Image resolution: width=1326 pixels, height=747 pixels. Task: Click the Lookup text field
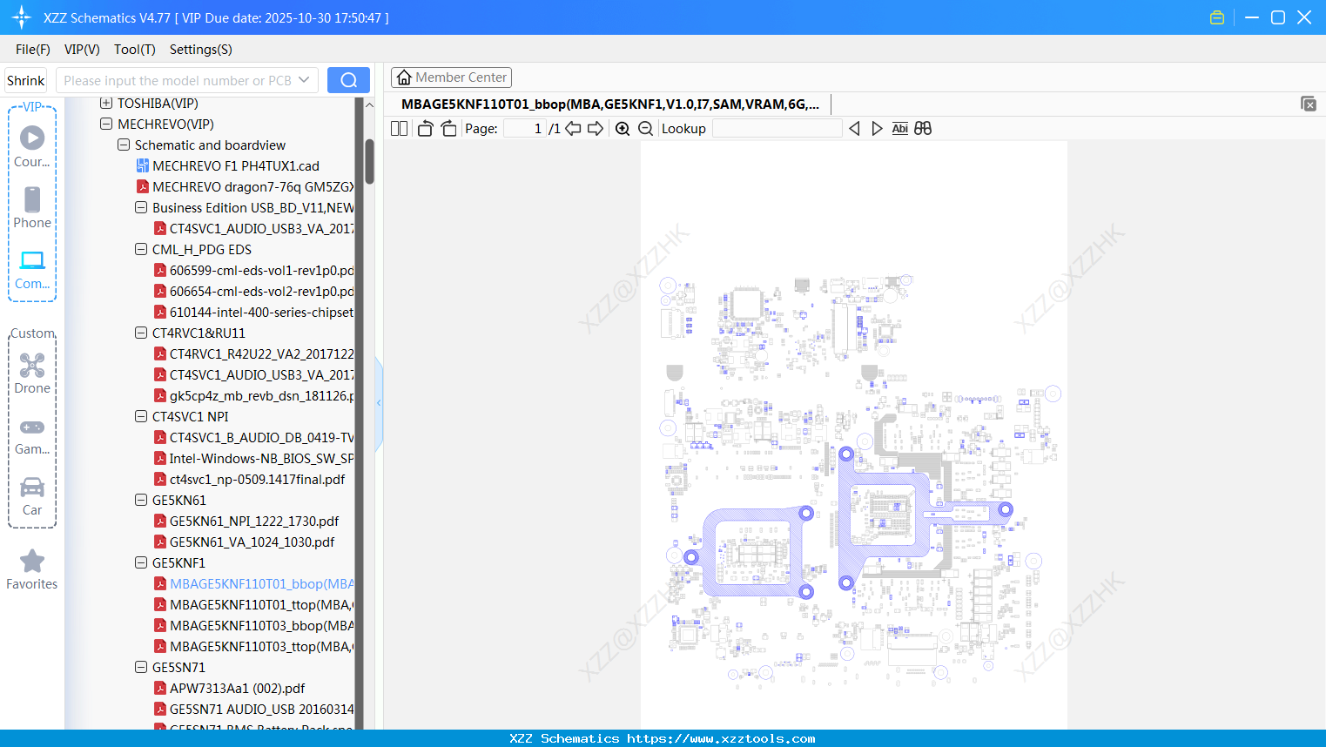777,129
